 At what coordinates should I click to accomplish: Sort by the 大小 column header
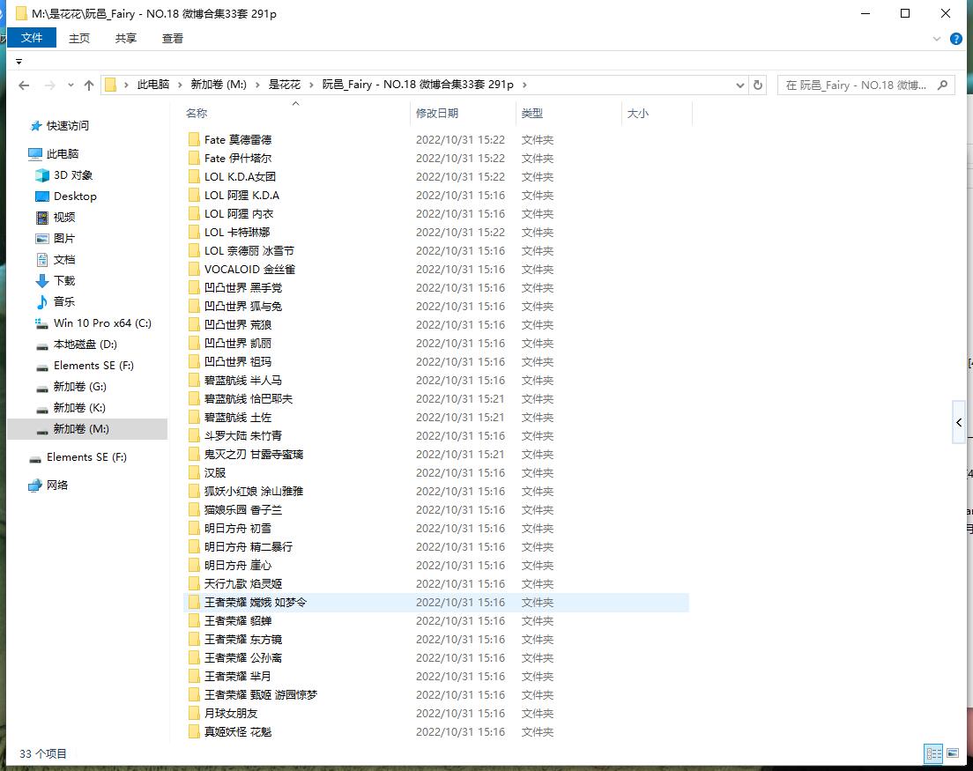(637, 113)
